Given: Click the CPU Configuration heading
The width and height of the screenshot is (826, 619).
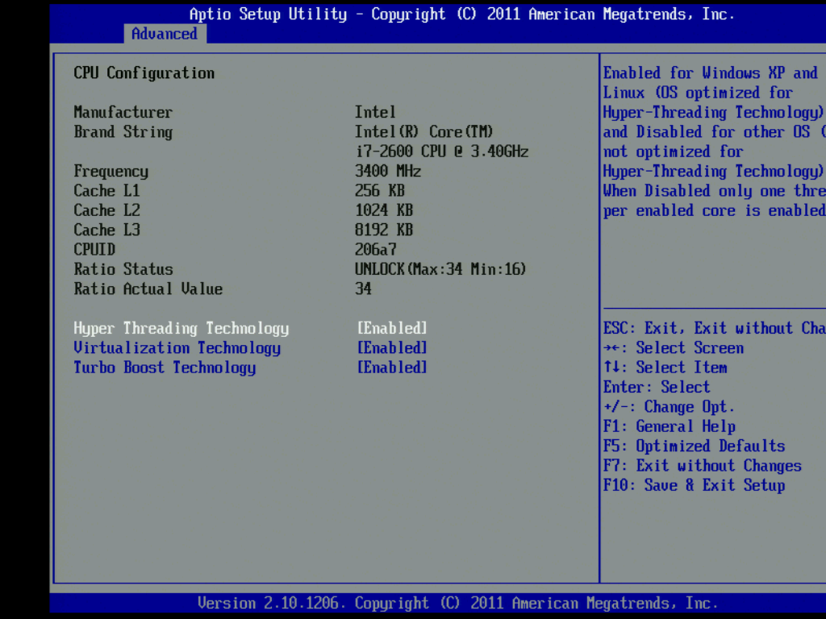Looking at the screenshot, I should point(144,73).
